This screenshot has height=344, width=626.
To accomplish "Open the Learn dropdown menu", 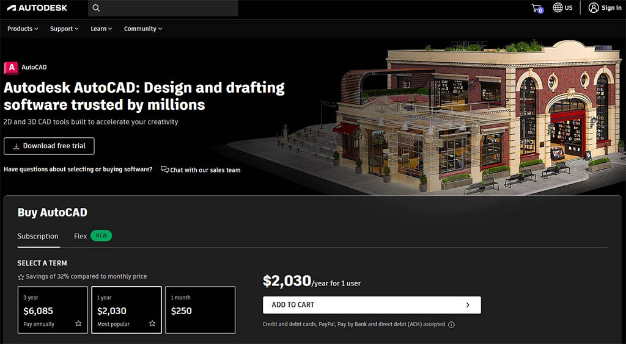I will coord(101,29).
